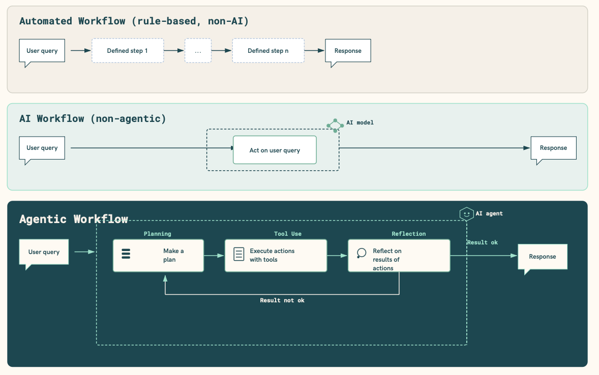Click Response bubble in Automated Workflow
The image size is (599, 375).
tap(348, 53)
